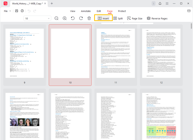Click Reverse Pages
Image resolution: width=193 pixels, height=140 pixels.
[157, 18]
